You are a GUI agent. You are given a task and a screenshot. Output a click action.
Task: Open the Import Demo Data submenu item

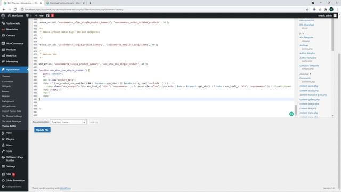(x=12, y=111)
